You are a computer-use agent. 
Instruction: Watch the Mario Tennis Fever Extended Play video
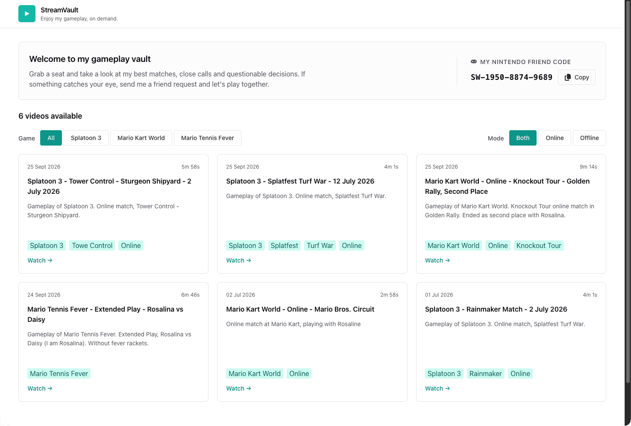click(x=40, y=388)
